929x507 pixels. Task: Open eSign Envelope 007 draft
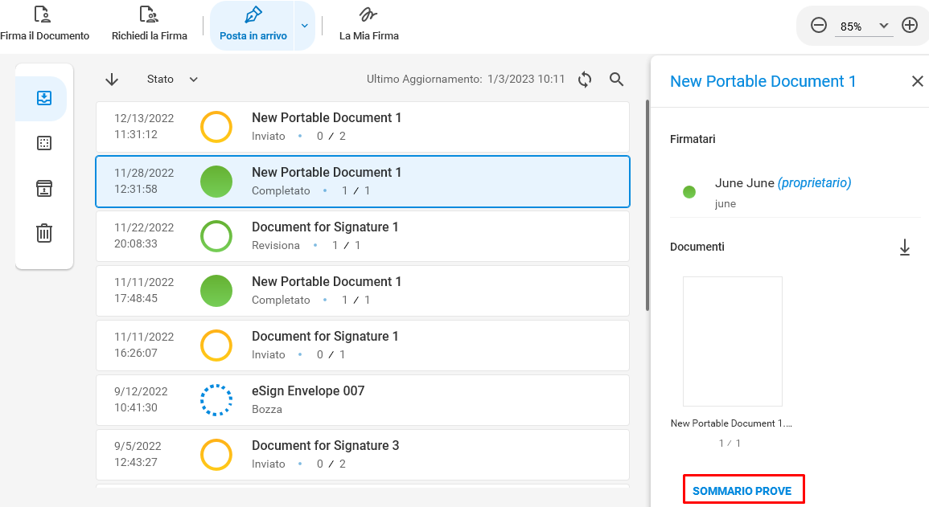point(363,400)
